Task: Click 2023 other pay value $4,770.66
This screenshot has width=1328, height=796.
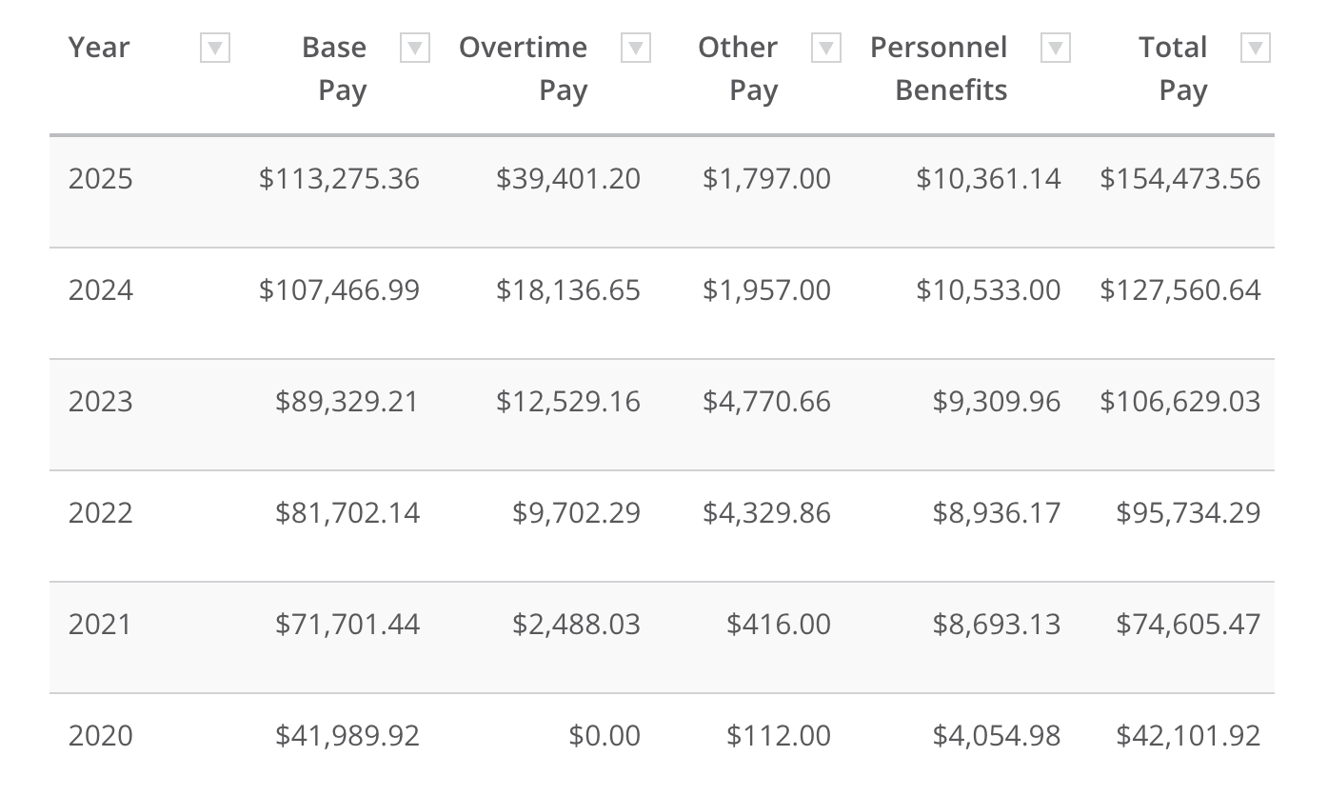Action: tap(766, 402)
